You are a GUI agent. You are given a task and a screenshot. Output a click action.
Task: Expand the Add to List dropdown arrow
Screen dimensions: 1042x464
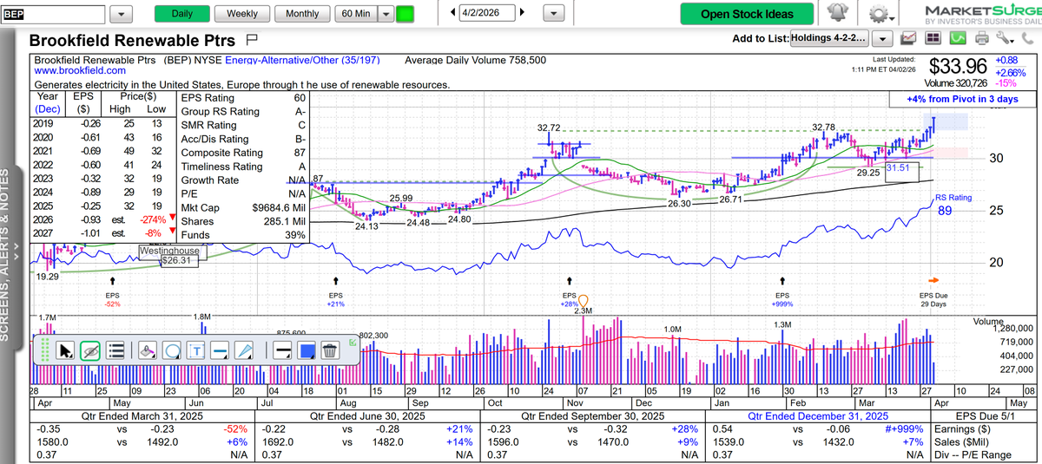[x=882, y=38]
